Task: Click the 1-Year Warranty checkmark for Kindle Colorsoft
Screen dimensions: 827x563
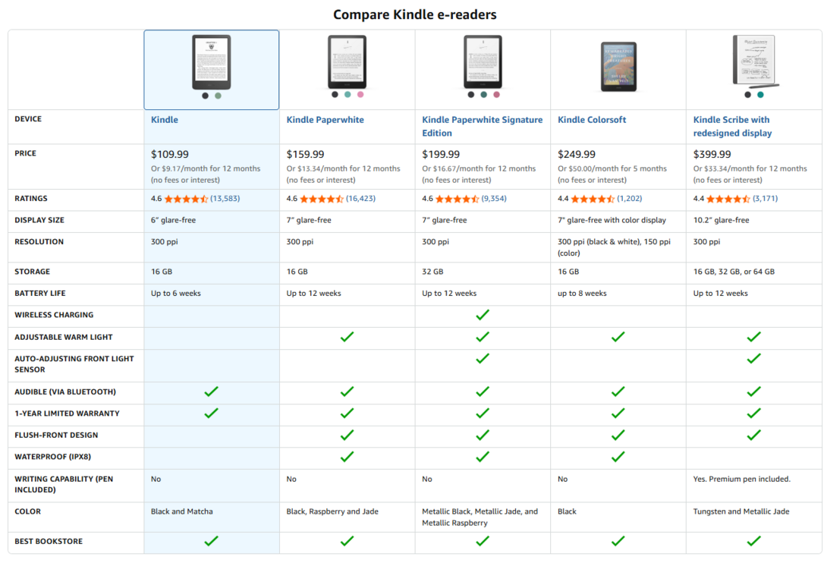Action: 618,414
